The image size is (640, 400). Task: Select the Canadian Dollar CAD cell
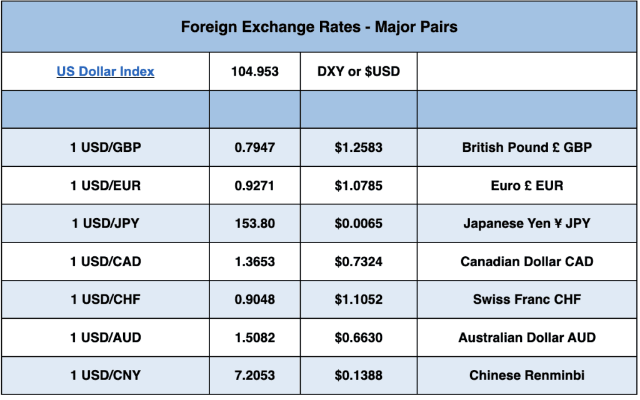click(x=527, y=261)
